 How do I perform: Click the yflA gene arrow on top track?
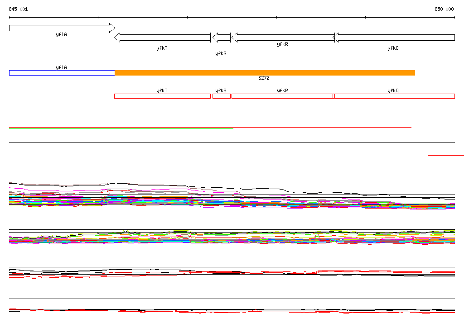click(x=62, y=28)
